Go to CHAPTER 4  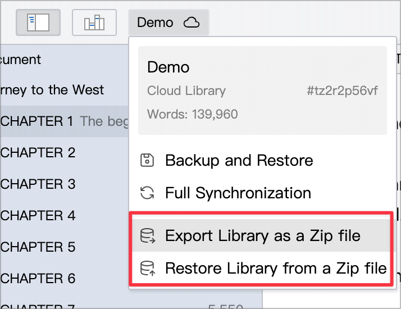point(65,216)
